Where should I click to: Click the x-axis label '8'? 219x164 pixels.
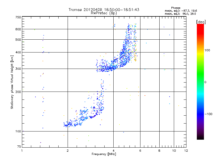(159, 151)
